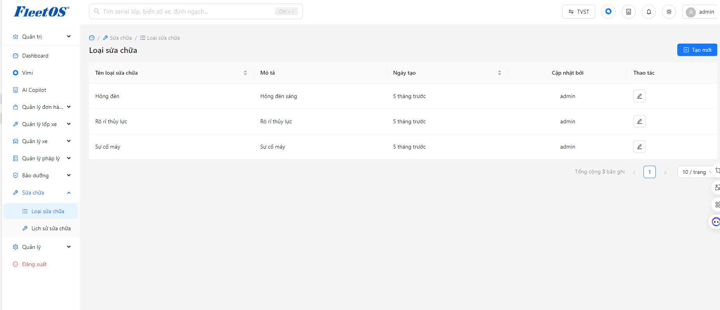720x310 pixels.
Task: Sort by Tên loại sửa chữa column
Action: click(245, 73)
